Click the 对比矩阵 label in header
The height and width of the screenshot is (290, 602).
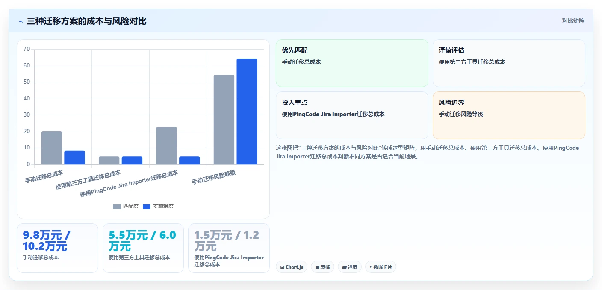tap(573, 21)
